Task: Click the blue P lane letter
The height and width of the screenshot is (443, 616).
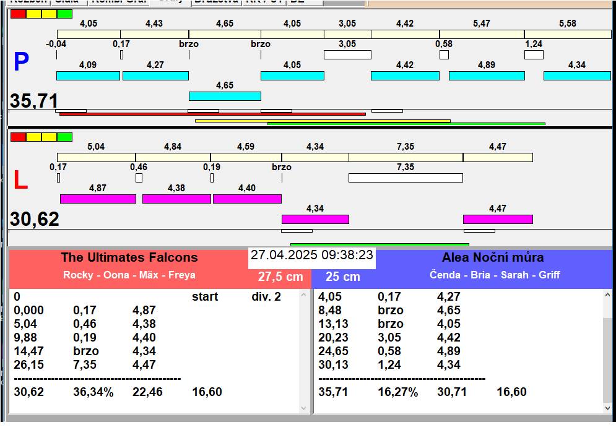Action: click(21, 62)
